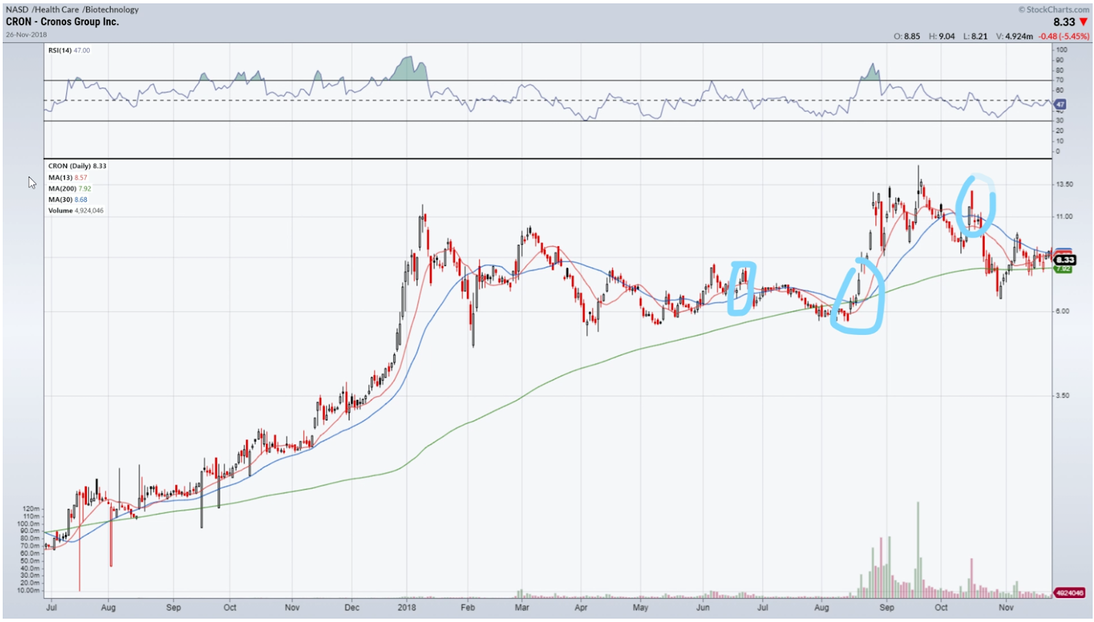Click the 'Dec' month label on the time axis

(x=351, y=607)
